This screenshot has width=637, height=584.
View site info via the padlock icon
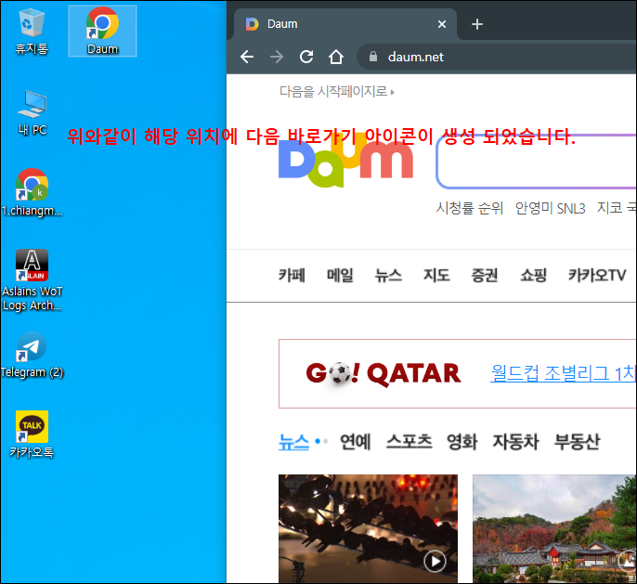click(373, 57)
